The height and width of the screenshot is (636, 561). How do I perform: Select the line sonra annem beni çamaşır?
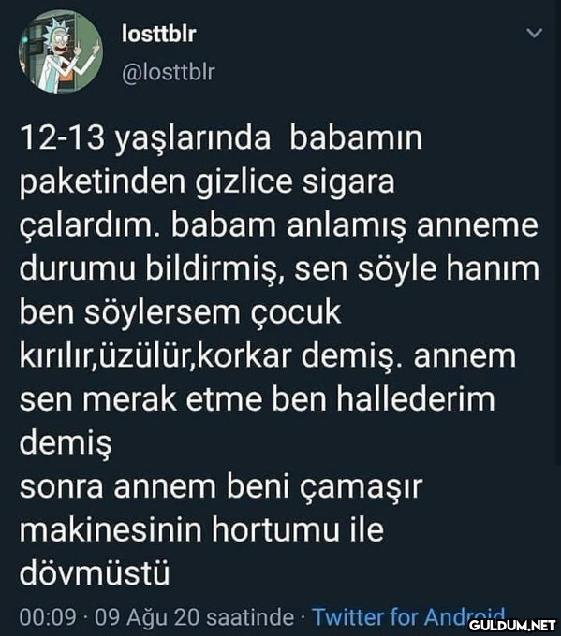(x=221, y=488)
